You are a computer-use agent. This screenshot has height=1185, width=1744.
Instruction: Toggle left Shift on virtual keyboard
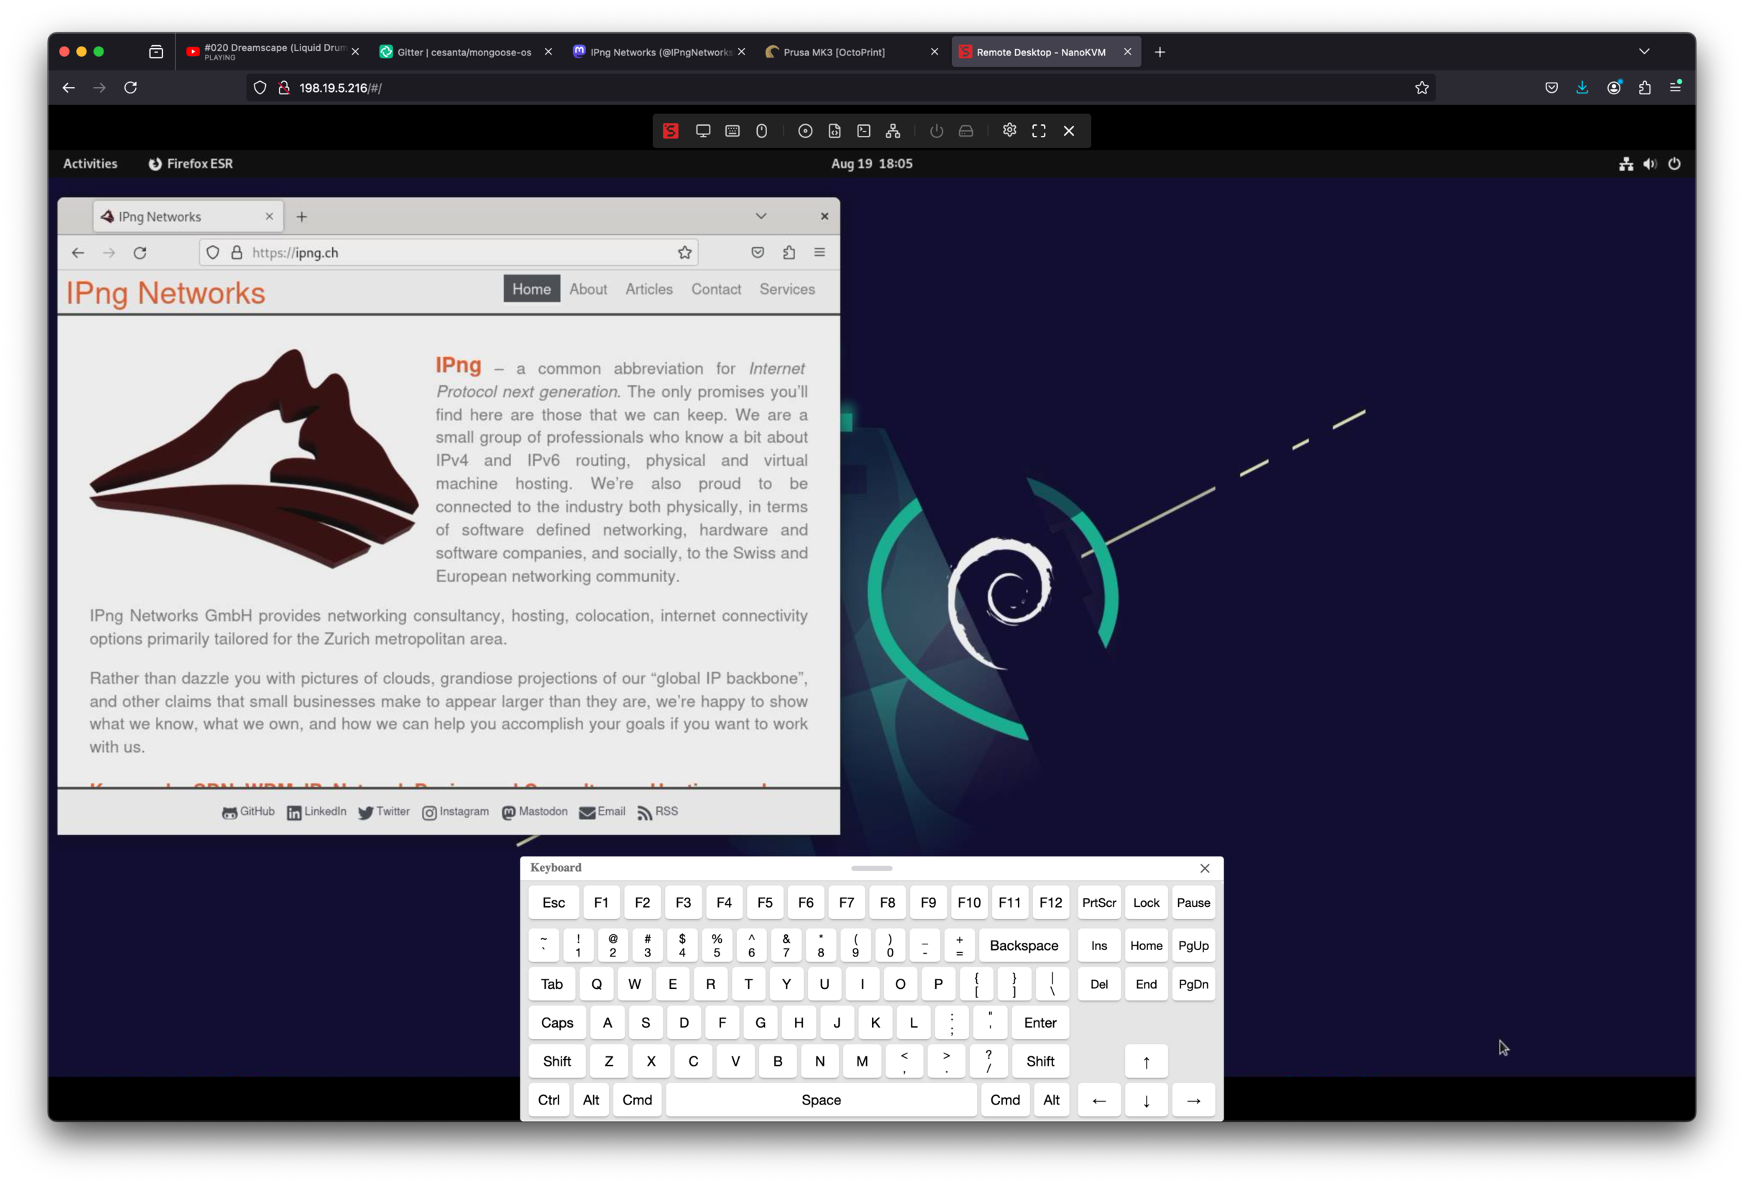coord(557,1061)
